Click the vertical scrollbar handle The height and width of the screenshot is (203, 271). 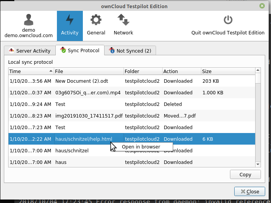258,78
